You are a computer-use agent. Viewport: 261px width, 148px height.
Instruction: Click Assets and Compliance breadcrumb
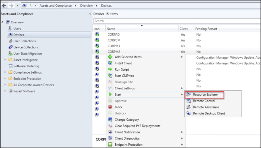[56, 6]
